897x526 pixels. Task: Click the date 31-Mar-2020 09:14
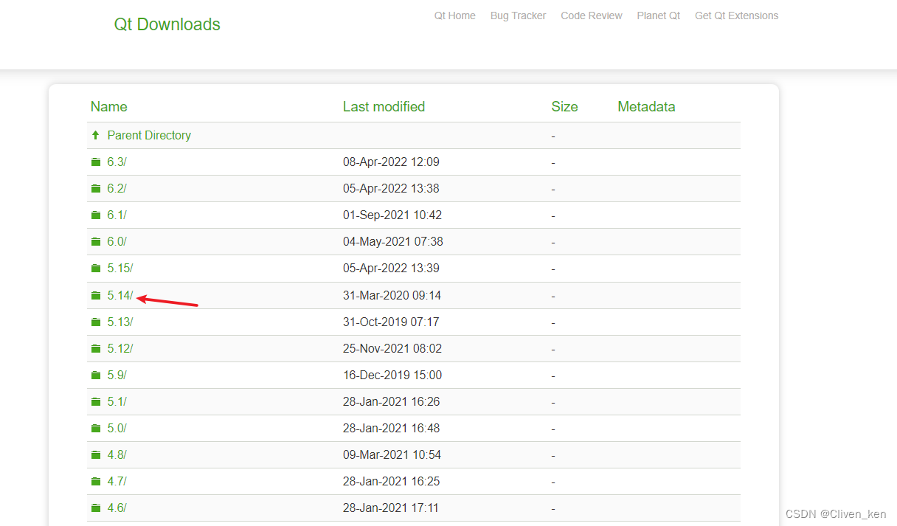pos(392,295)
